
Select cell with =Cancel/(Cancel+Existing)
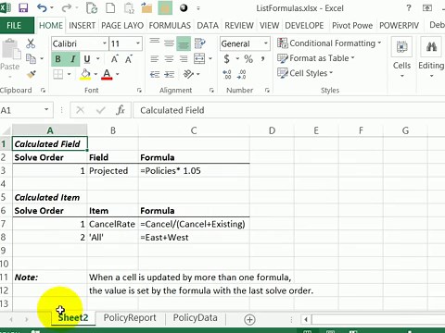click(x=194, y=224)
